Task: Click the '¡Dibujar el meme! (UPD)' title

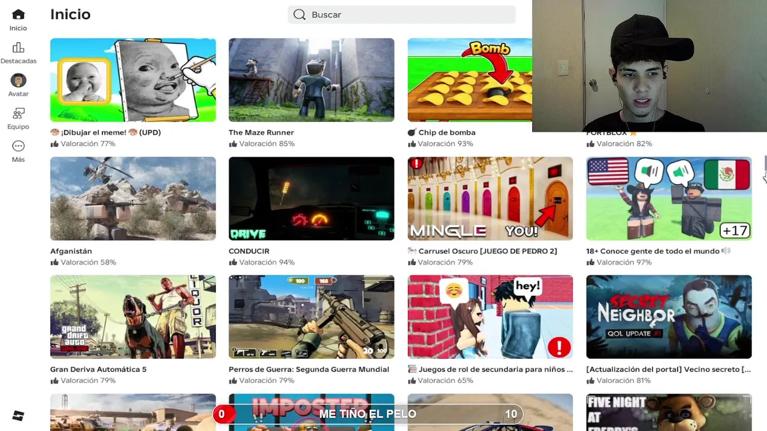Action: tap(105, 132)
